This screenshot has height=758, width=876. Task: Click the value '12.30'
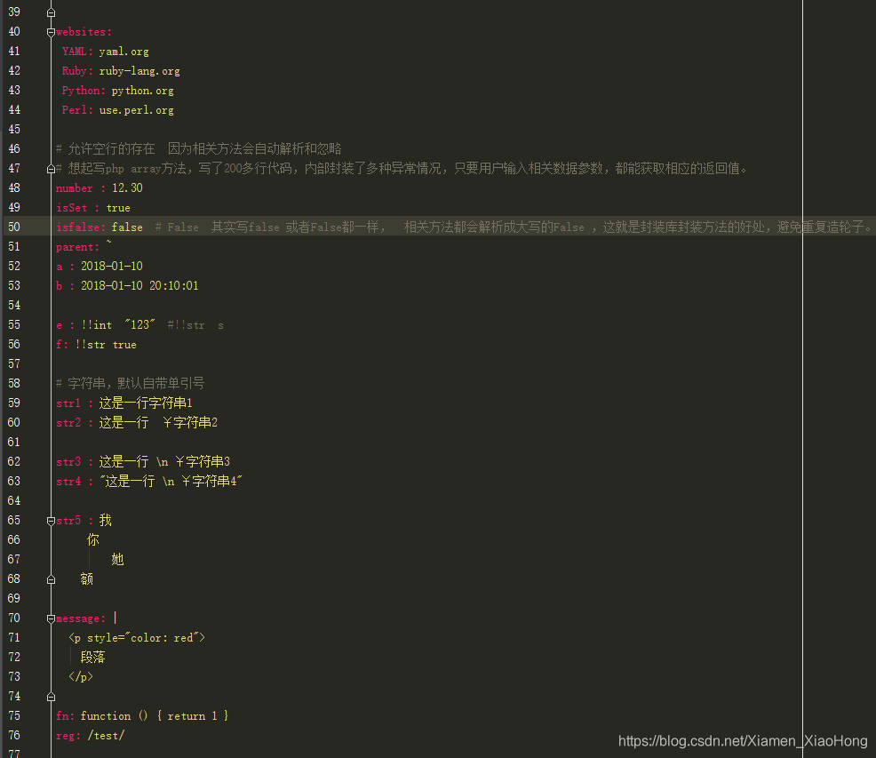127,188
